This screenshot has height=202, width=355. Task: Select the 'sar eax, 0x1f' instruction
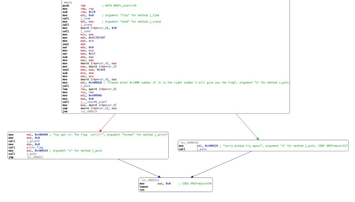click(79, 54)
